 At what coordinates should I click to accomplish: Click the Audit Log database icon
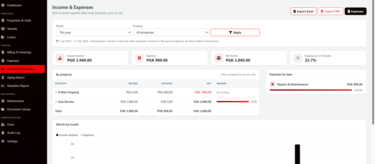(3, 133)
